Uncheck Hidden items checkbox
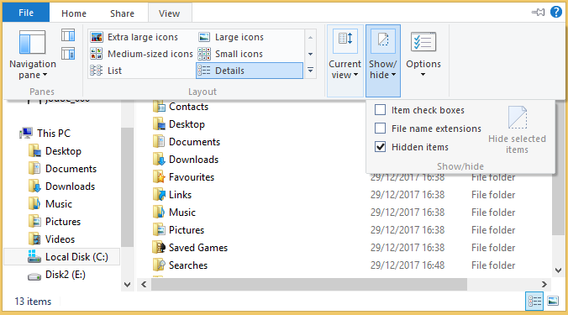This screenshot has width=568, height=315. click(x=380, y=147)
